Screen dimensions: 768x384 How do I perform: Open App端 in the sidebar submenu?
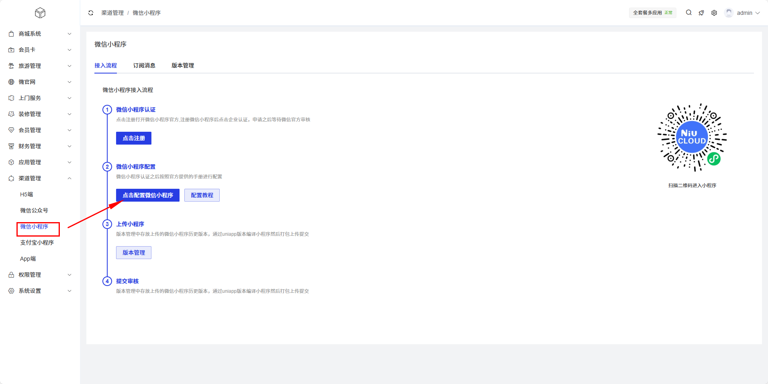pyautogui.click(x=28, y=259)
